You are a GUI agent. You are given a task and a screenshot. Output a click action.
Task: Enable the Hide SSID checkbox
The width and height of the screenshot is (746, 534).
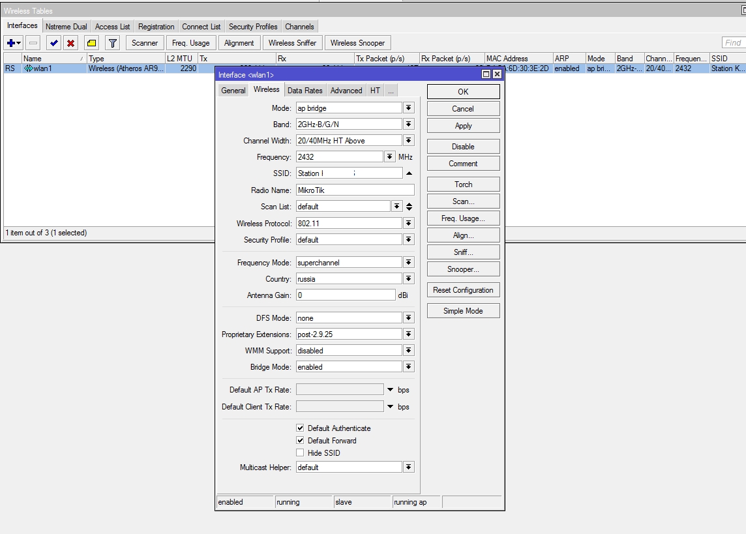click(x=300, y=453)
